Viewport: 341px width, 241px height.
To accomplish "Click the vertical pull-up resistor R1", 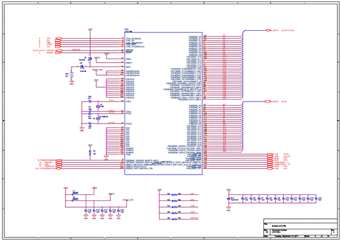I will point(90,152).
